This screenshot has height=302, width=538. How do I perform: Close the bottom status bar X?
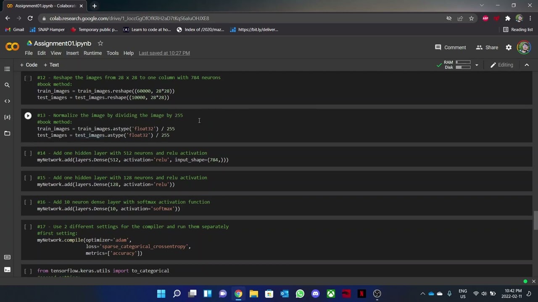[x=533, y=281]
